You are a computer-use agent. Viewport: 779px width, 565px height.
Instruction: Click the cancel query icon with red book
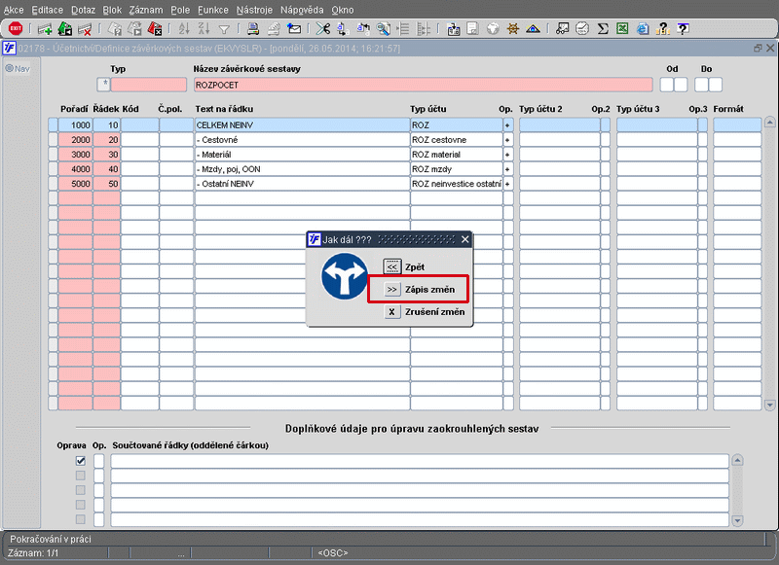click(155, 29)
